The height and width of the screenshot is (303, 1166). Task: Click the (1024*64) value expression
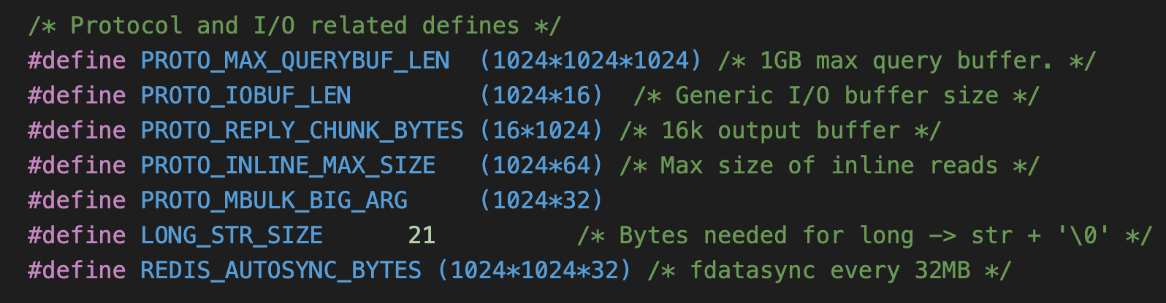[541, 165]
